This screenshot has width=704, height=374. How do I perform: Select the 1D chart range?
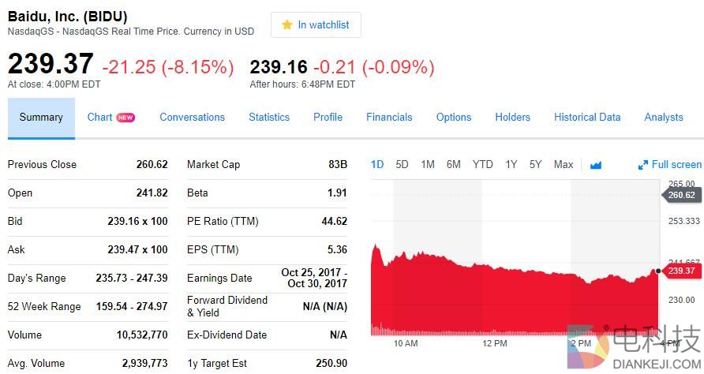[x=377, y=165]
